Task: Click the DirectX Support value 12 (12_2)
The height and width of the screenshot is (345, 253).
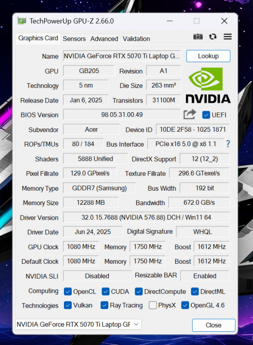Action: (204, 158)
